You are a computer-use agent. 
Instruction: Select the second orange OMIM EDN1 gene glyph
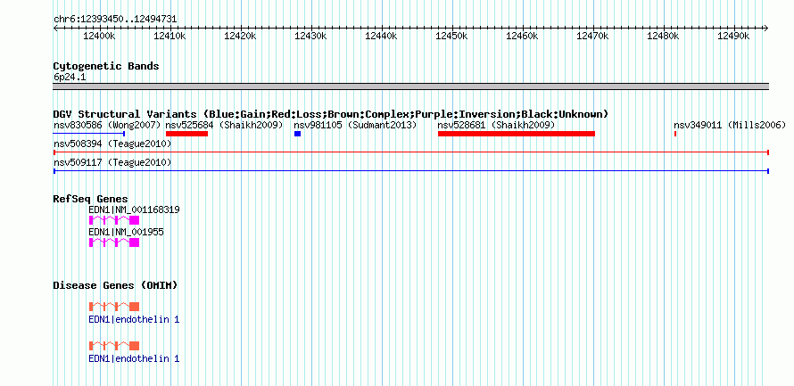click(x=114, y=346)
